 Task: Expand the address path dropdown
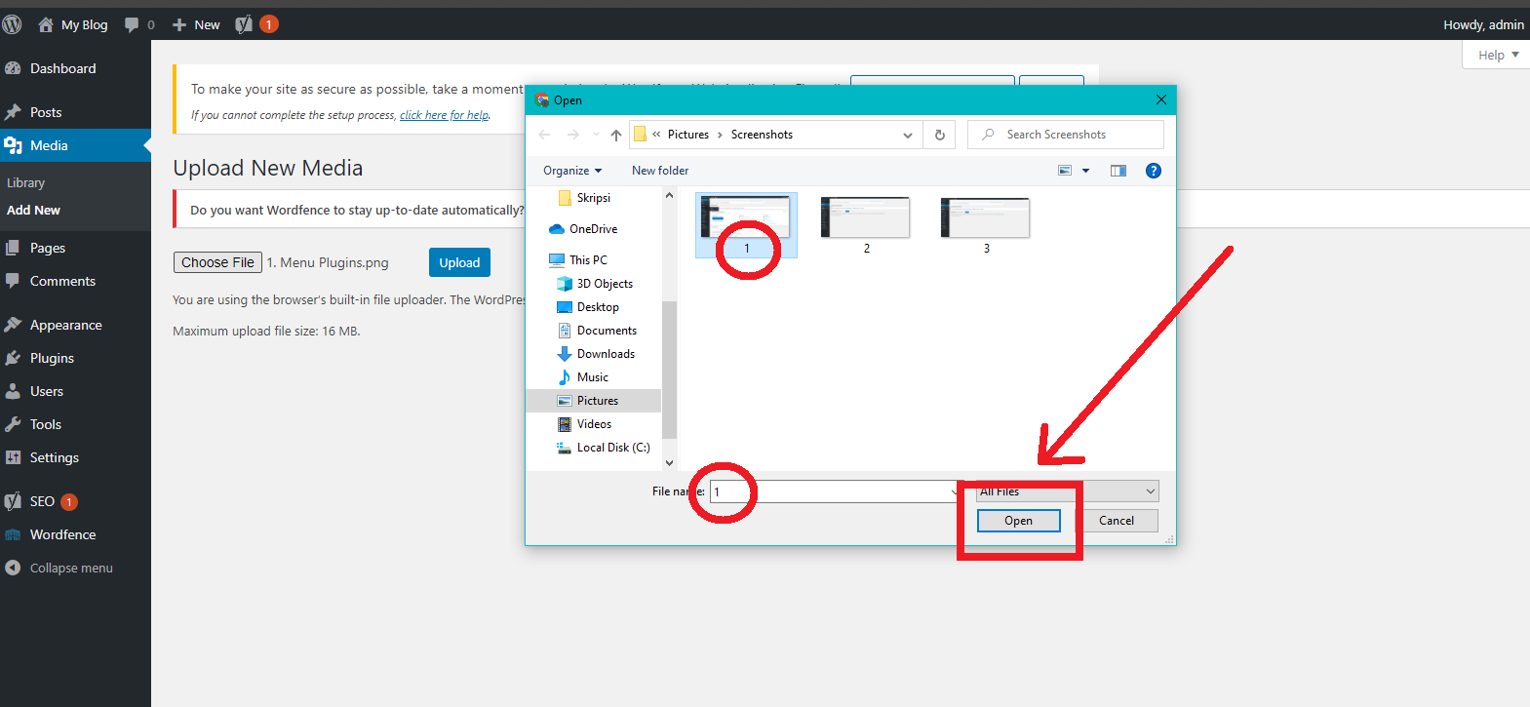click(x=908, y=136)
